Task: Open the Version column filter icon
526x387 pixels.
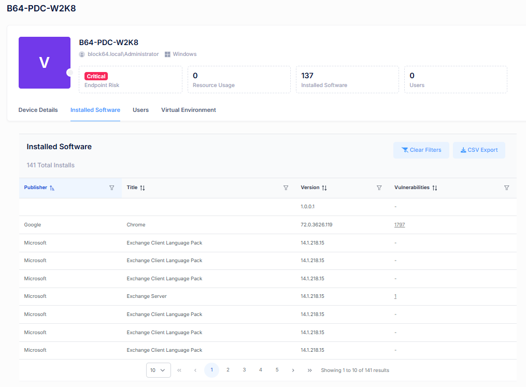Action: click(x=379, y=188)
